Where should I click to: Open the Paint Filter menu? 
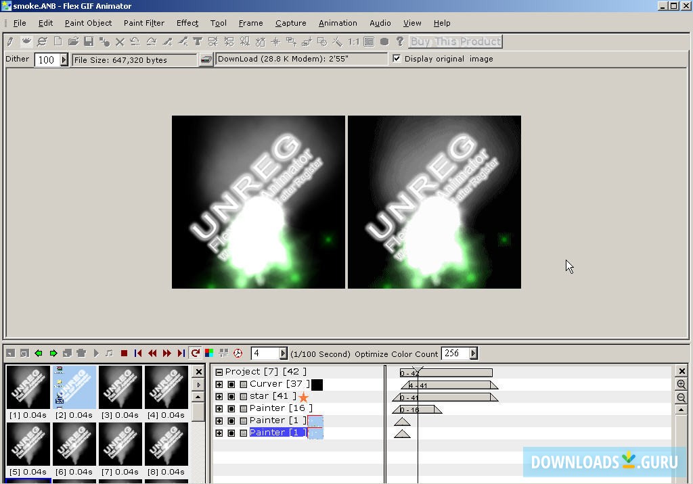(144, 23)
